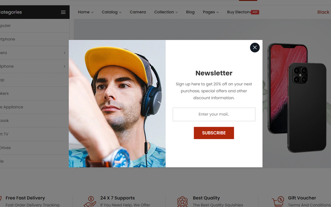
Task: Expand the Headphone category arrow in sidebar
Action: pos(65,66)
